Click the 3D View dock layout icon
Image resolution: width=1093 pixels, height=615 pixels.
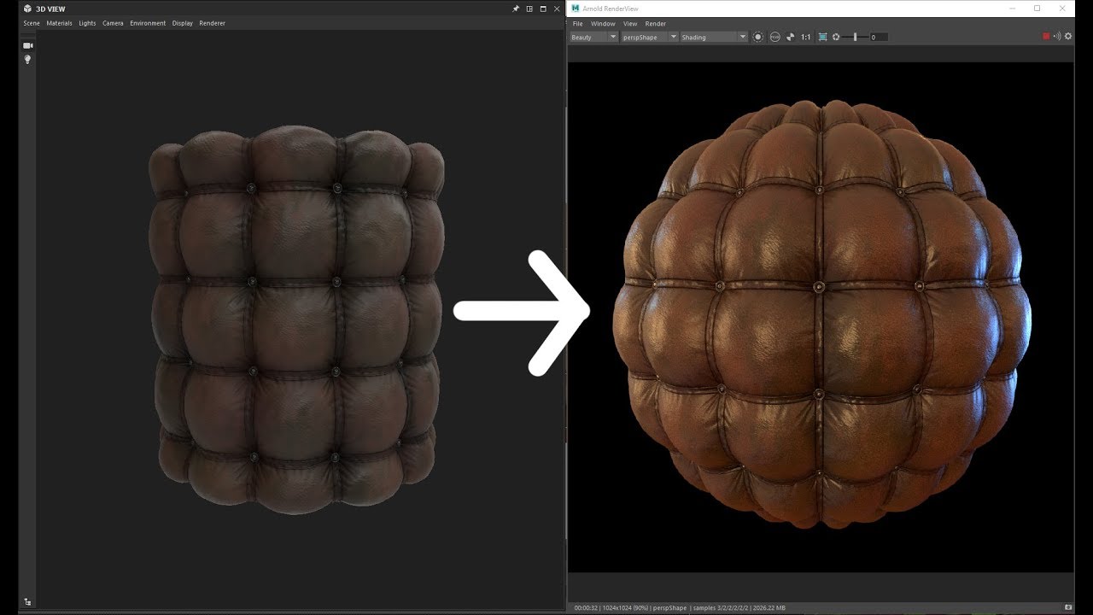point(529,9)
